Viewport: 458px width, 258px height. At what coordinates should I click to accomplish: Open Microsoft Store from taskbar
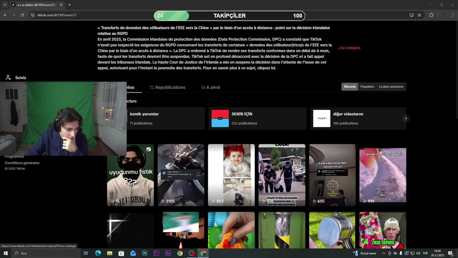pos(121,253)
